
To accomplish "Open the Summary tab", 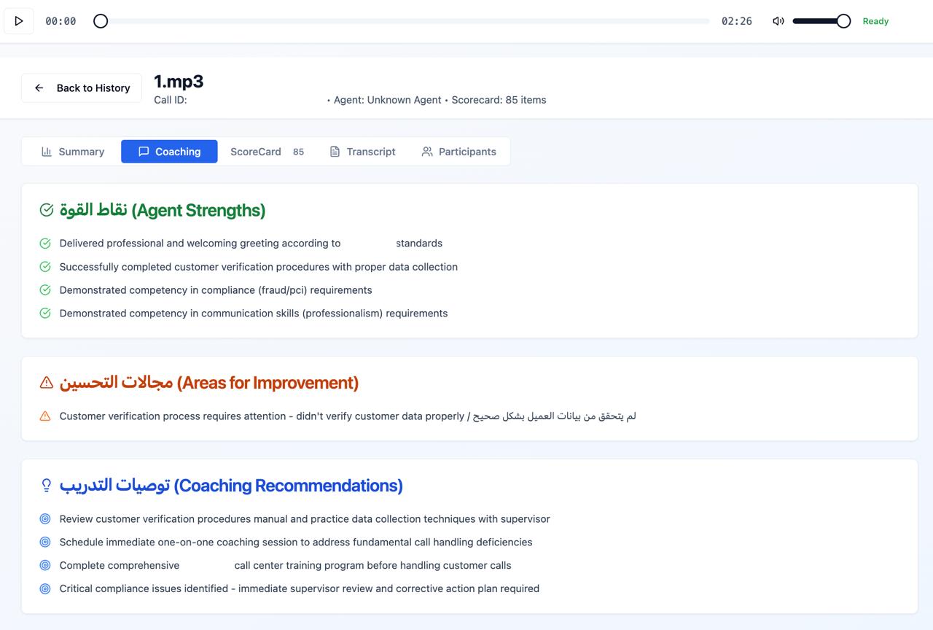I will click(72, 152).
